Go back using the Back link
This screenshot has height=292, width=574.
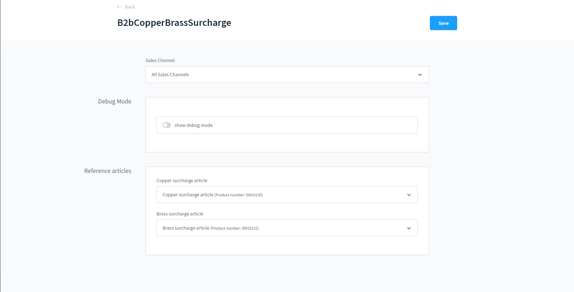pos(130,7)
